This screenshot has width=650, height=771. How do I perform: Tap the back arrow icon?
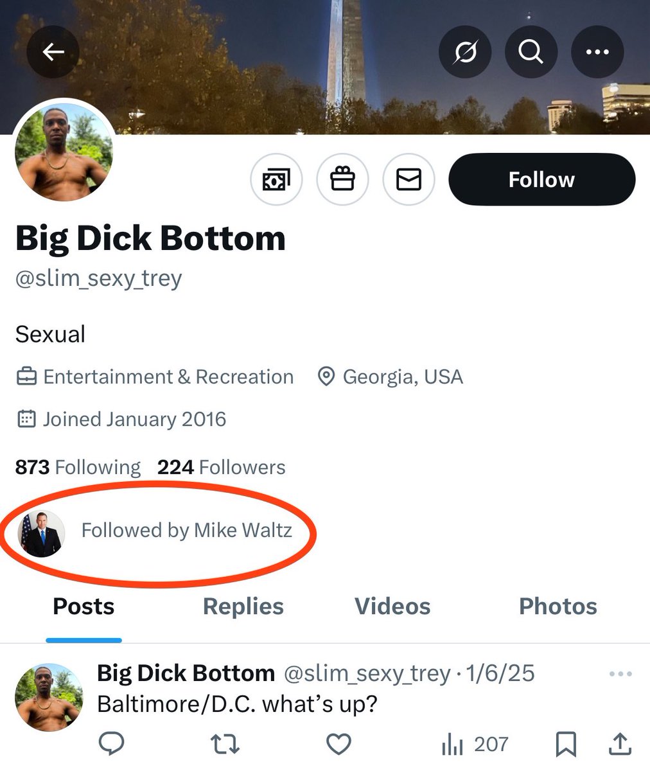coord(53,52)
